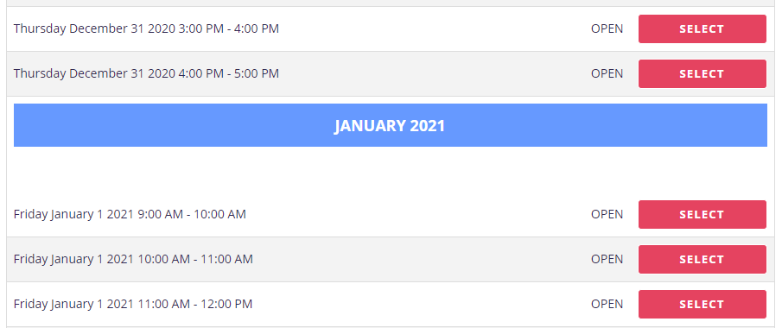Click the JANUARY 2021 month header banner

pyautogui.click(x=390, y=125)
